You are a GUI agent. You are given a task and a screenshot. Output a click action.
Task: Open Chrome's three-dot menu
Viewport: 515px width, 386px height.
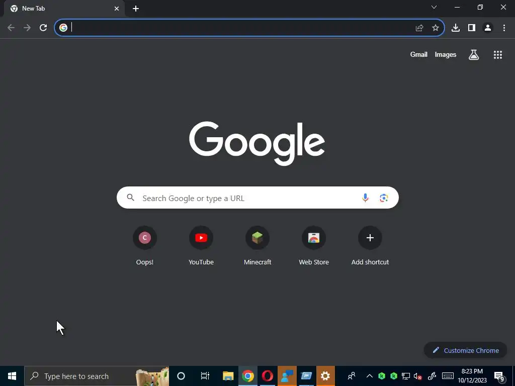(504, 28)
